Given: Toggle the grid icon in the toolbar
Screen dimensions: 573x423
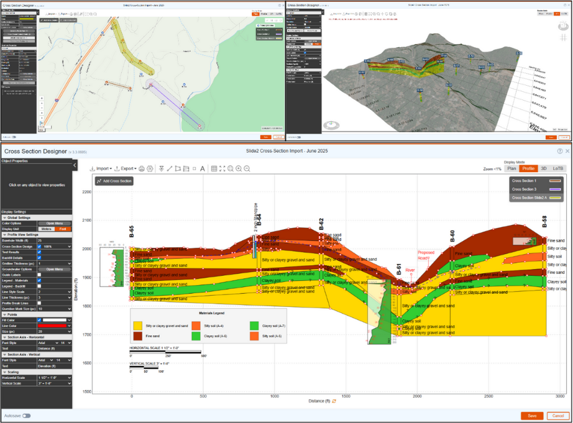Looking at the screenshot, I should point(214,169).
